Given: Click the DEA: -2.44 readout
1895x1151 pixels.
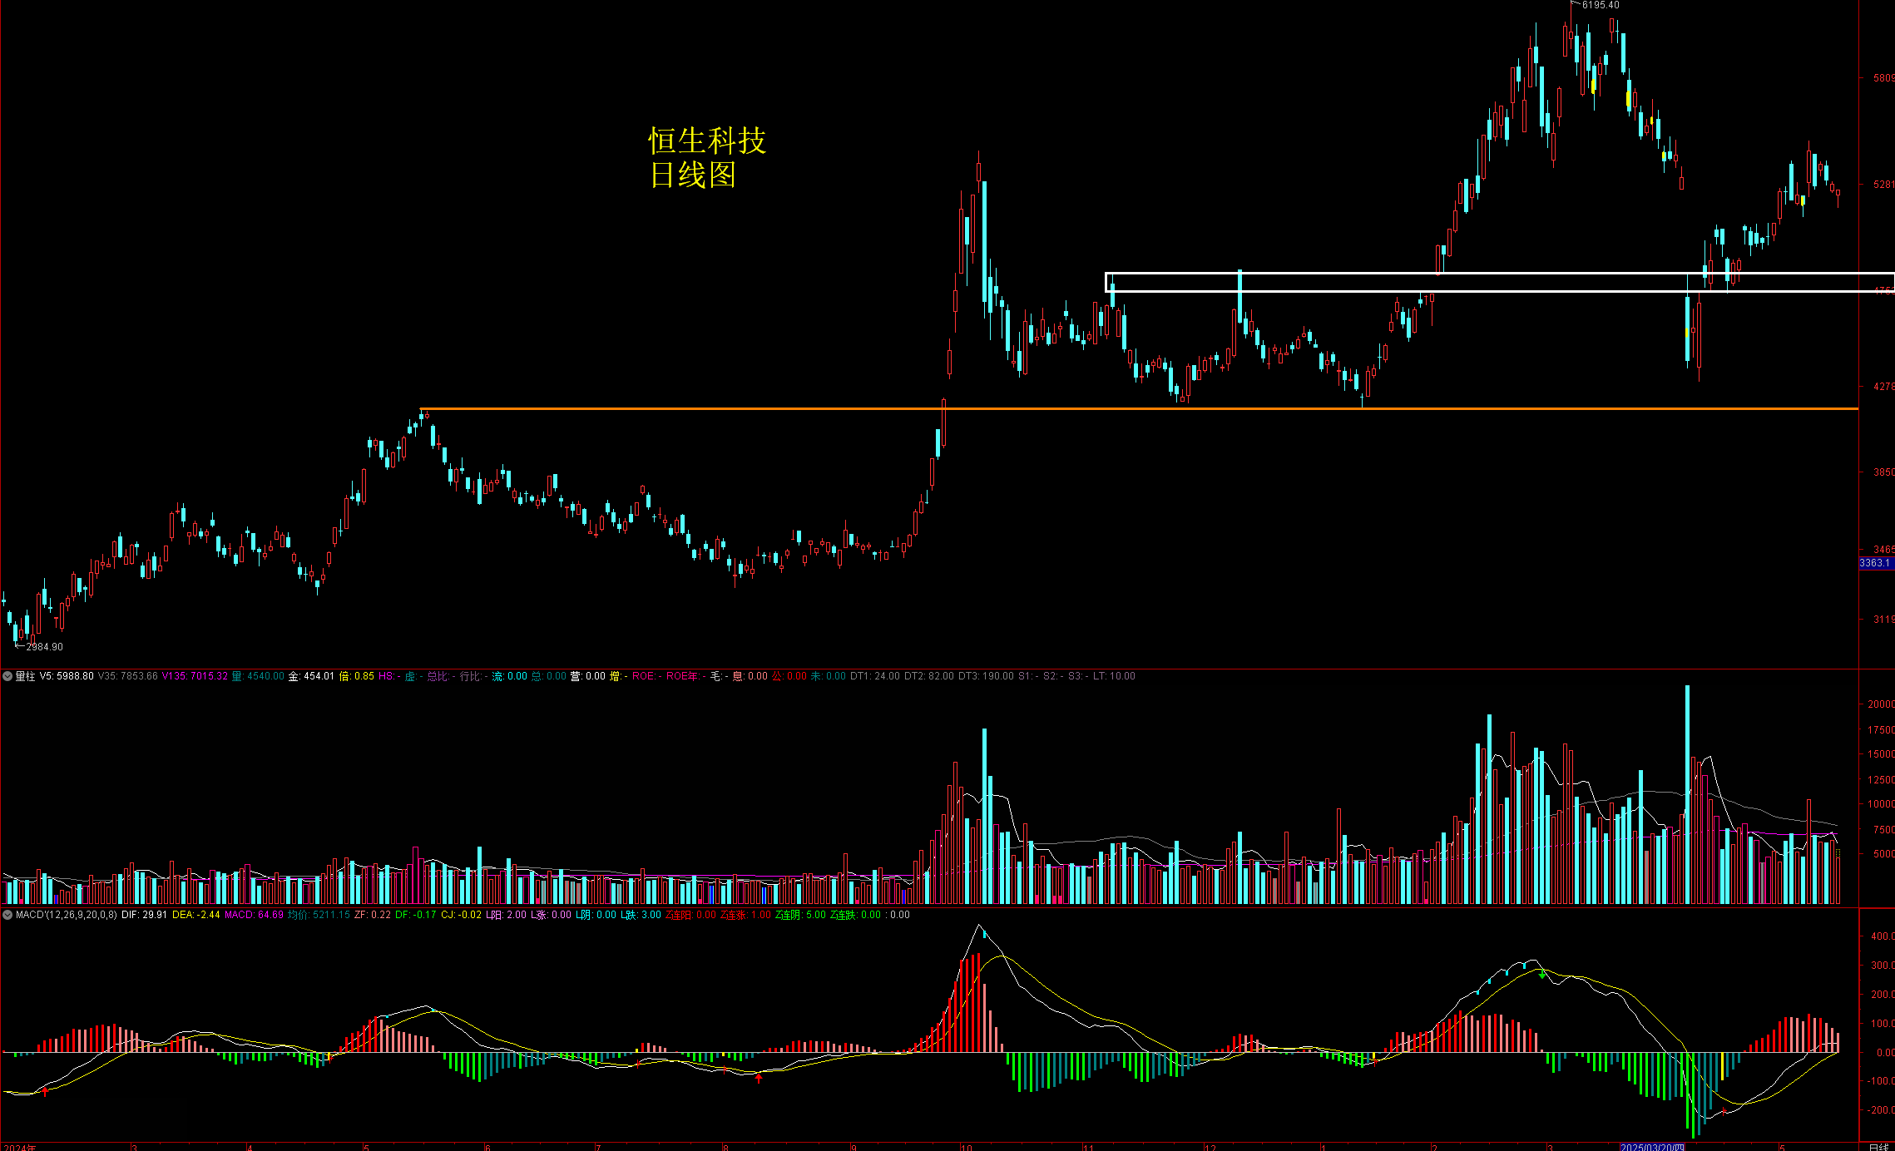Looking at the screenshot, I should [196, 915].
